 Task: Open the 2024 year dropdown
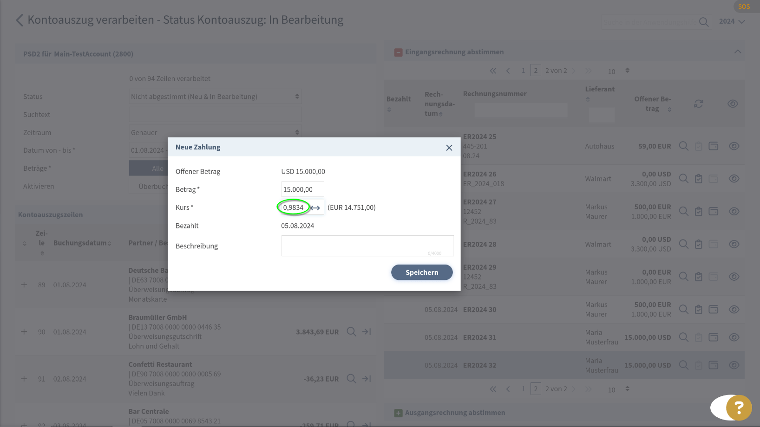pyautogui.click(x=732, y=21)
